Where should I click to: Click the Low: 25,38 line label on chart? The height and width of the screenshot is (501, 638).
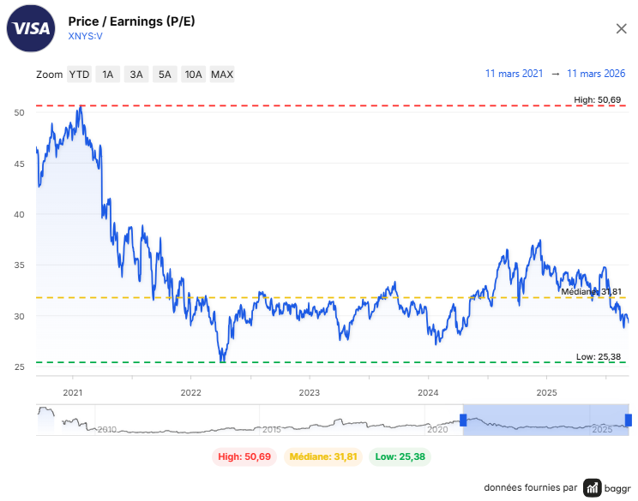click(599, 356)
